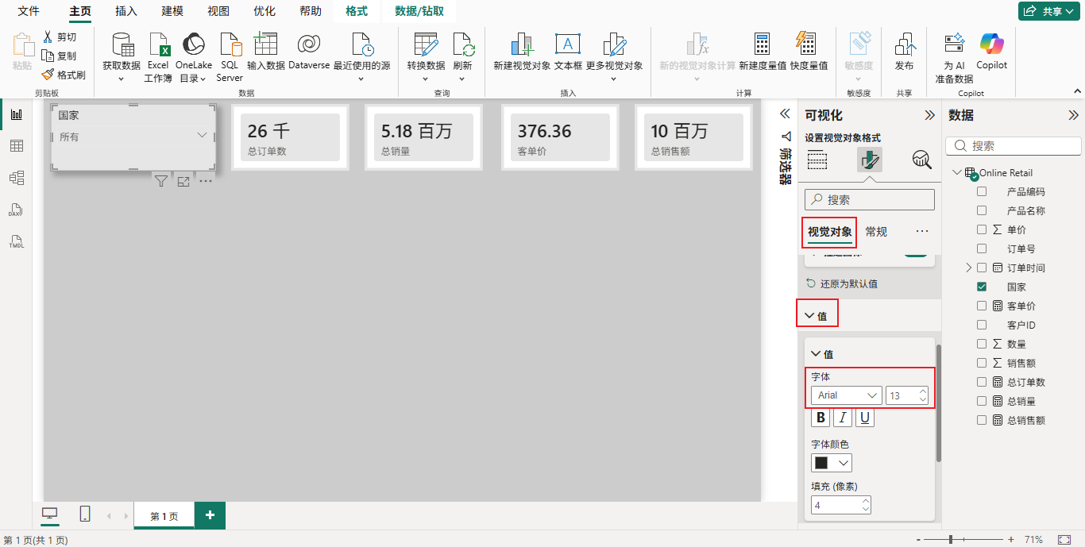Screen dimensions: 1085x547
Task: Click the Dataverse icon
Action: [x=309, y=44]
